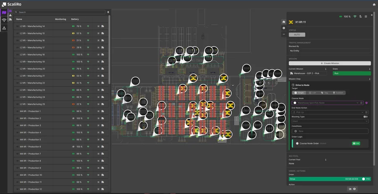This screenshot has height=194, width=378.
Task: Click the map home/reset view icon
Action: [x=284, y=22]
